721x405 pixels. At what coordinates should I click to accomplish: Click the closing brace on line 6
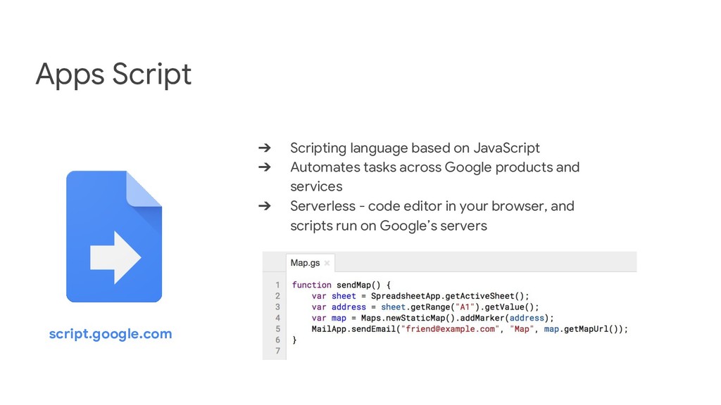[294, 340]
